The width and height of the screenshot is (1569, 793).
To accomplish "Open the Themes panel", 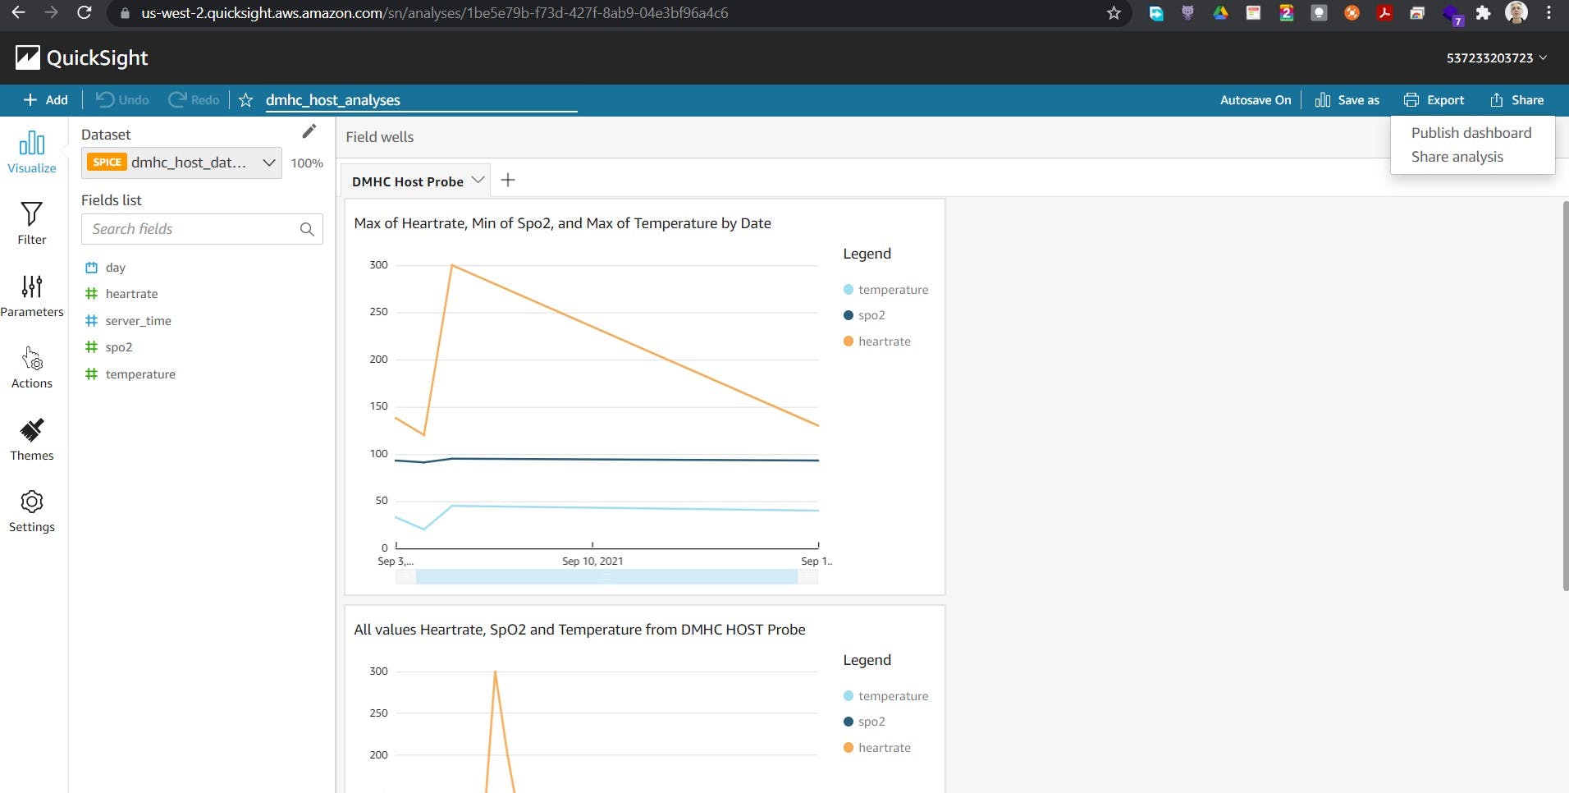I will click(x=32, y=440).
